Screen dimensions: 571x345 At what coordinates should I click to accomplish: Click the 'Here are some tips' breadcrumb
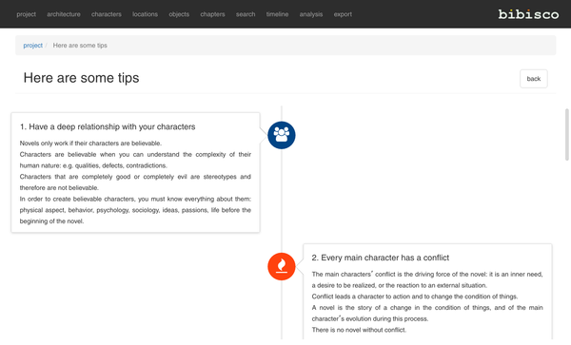[x=80, y=46]
